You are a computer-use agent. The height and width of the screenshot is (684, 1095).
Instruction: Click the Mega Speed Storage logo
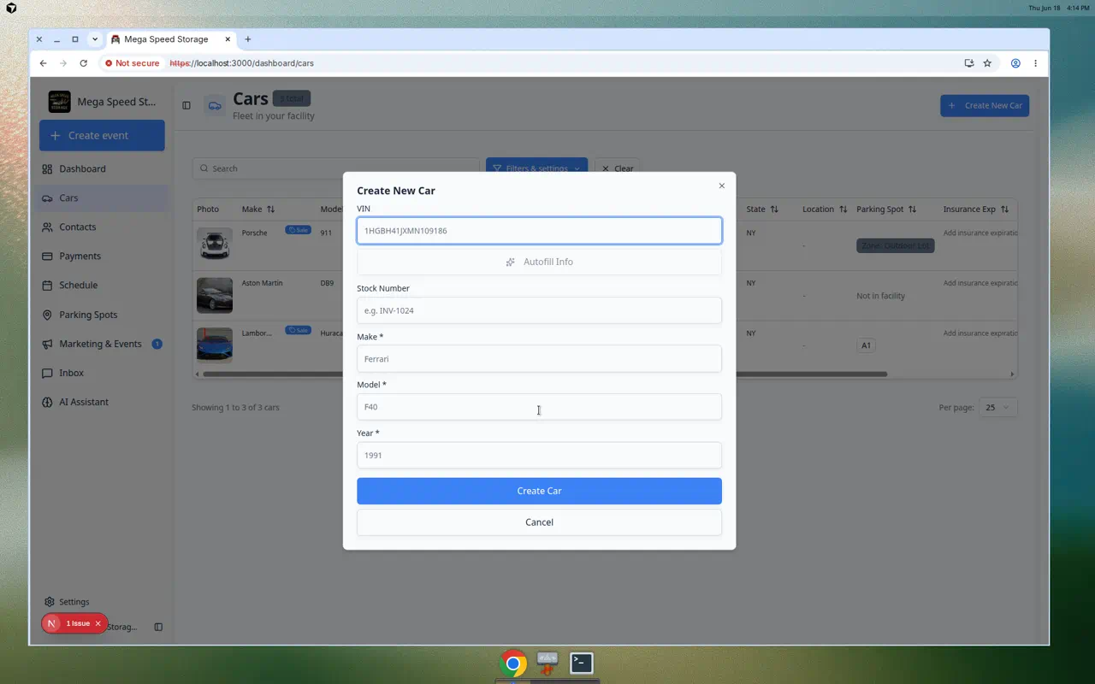pos(60,102)
